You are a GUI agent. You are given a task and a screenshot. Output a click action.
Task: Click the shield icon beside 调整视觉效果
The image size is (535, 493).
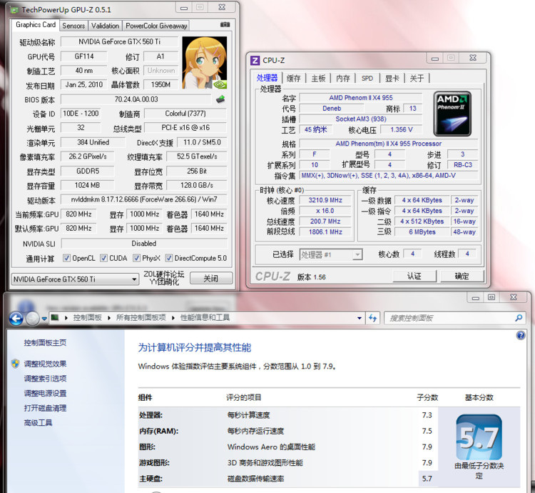point(16,364)
